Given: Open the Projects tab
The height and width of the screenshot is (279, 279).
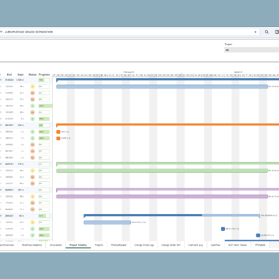Looking at the screenshot, I should click(99, 245).
